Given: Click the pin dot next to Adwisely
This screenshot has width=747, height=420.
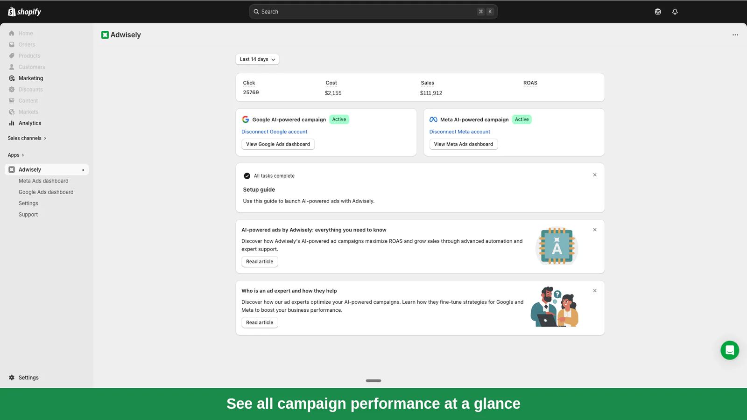Looking at the screenshot, I should pyautogui.click(x=83, y=170).
